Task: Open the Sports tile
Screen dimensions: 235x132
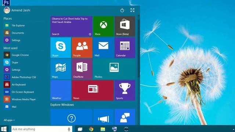Action: [x=125, y=91]
